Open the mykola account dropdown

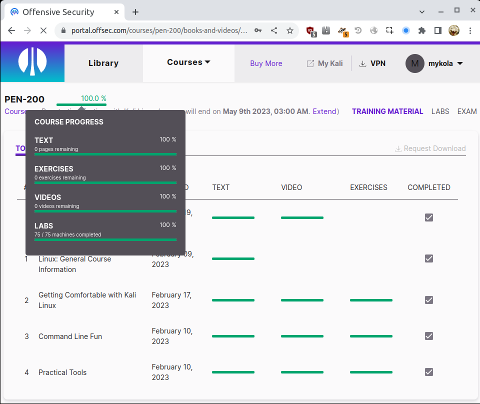coord(445,63)
